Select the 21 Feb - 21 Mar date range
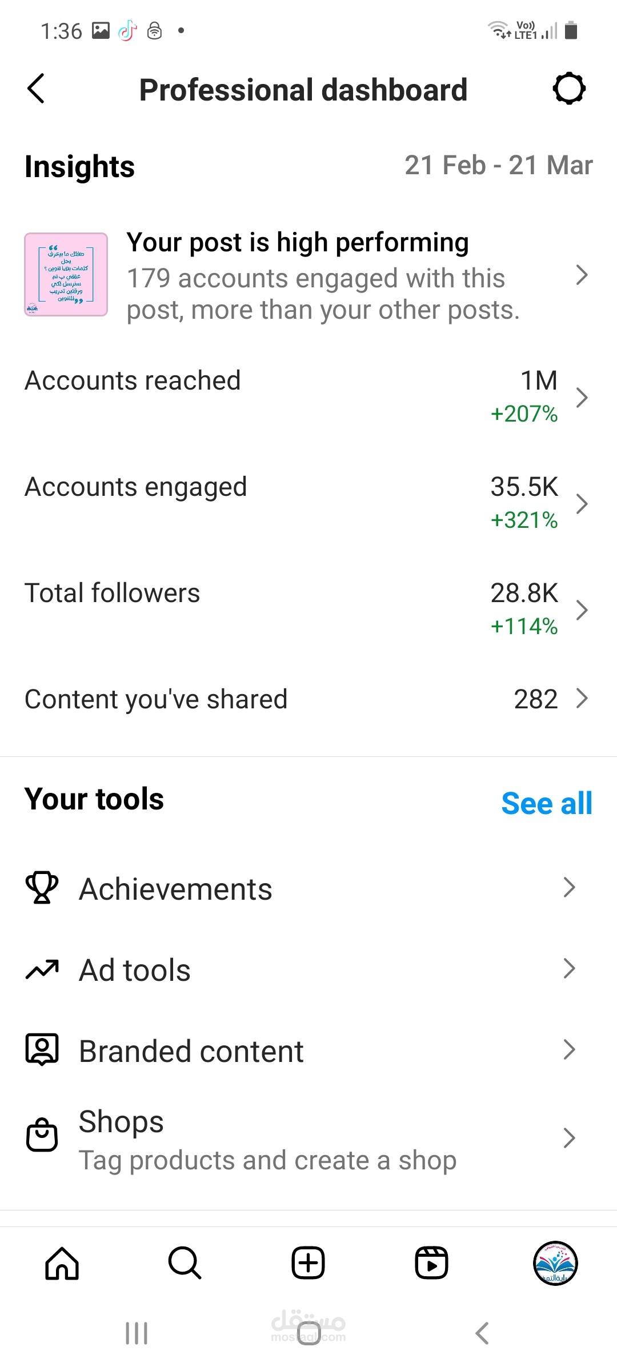617x1371 pixels. (x=498, y=166)
